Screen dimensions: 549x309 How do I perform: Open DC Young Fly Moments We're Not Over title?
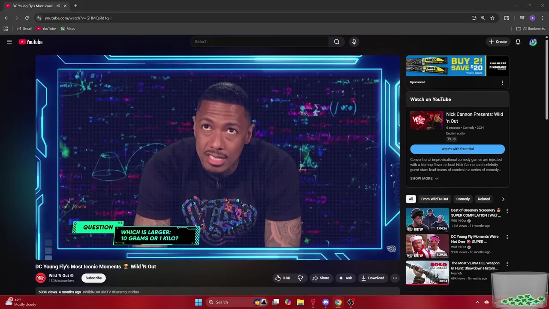pos(475,239)
